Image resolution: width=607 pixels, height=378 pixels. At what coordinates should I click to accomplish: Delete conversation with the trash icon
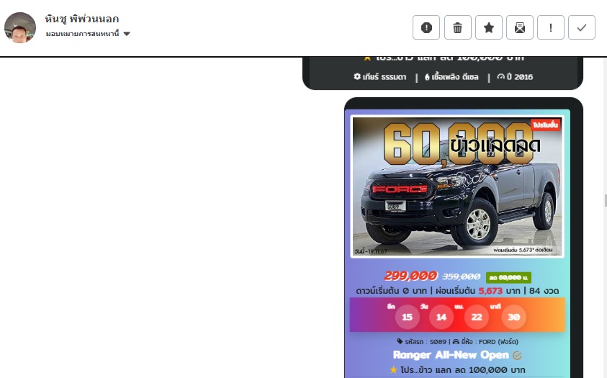click(x=457, y=27)
